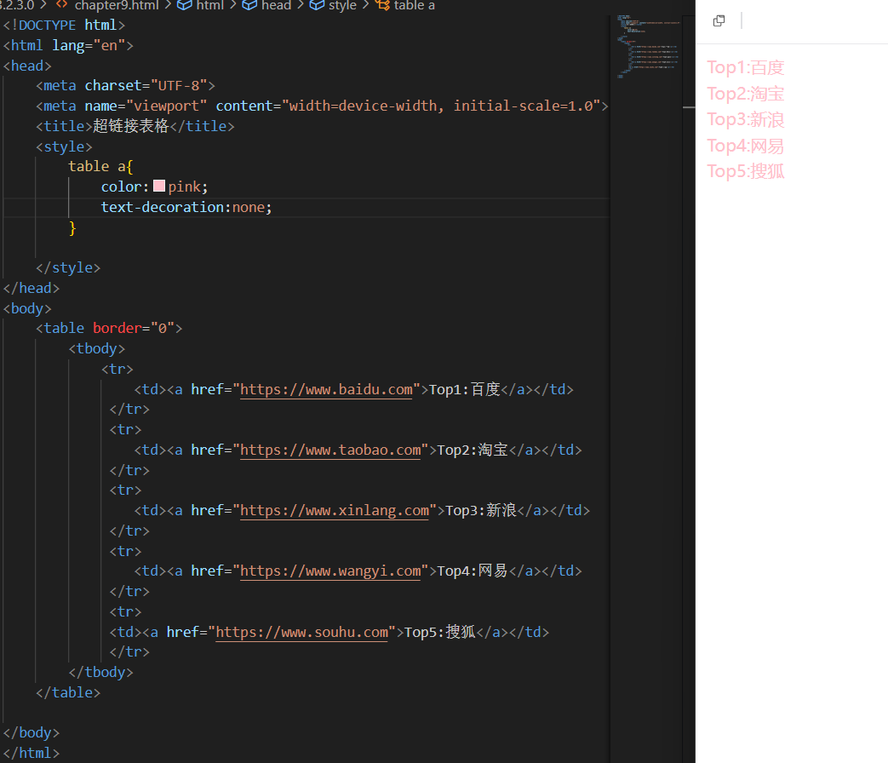Open the table a breadcrumb segment
This screenshot has height=763, width=888.
[414, 6]
